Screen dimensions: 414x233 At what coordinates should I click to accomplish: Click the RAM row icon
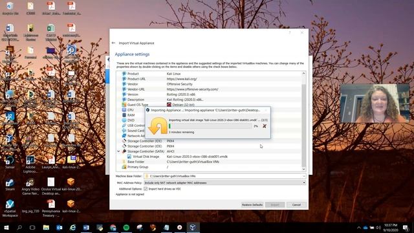click(124, 115)
